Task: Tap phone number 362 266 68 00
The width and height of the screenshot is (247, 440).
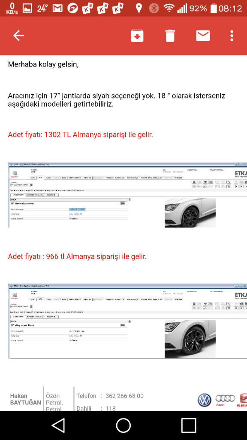Action: click(124, 396)
